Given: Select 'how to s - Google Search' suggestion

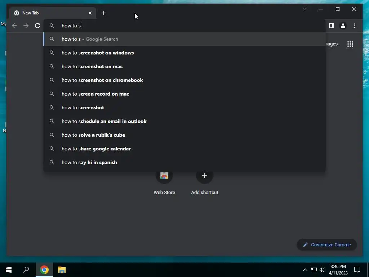Looking at the screenshot, I should click(184, 39).
